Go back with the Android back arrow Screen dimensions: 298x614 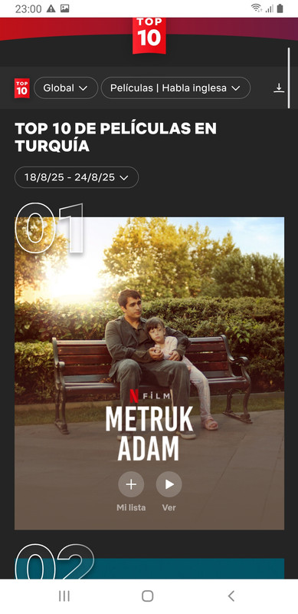coord(231,596)
